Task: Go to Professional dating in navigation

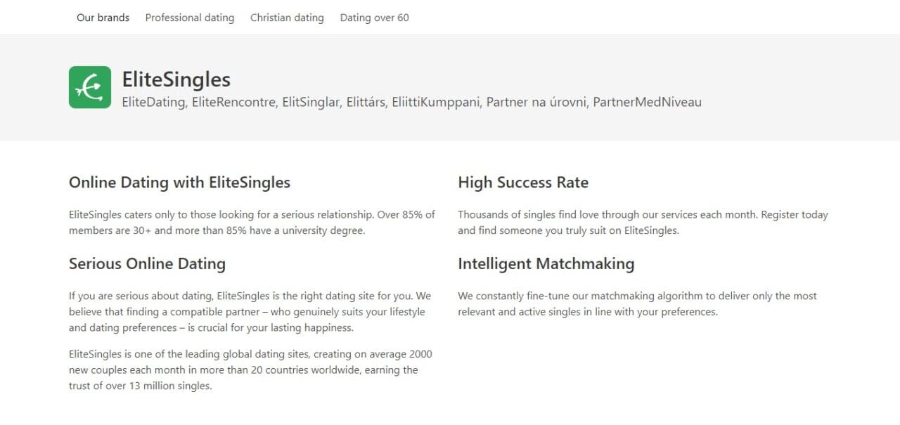Action: click(190, 18)
